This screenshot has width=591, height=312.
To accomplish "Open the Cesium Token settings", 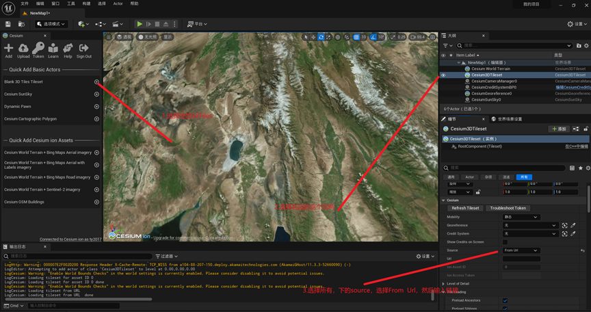I will tap(38, 51).
